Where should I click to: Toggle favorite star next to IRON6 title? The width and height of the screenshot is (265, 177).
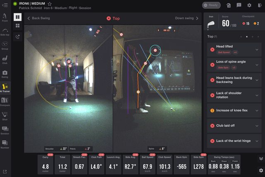coord(50,4)
